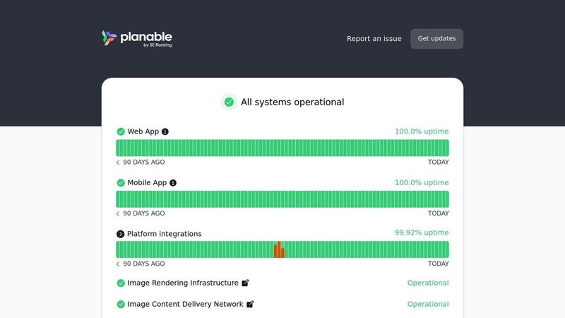
Task: Open Image Rendering Infrastructure external link icon
Action: pyautogui.click(x=245, y=283)
